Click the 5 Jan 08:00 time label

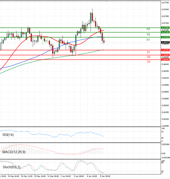78,176
